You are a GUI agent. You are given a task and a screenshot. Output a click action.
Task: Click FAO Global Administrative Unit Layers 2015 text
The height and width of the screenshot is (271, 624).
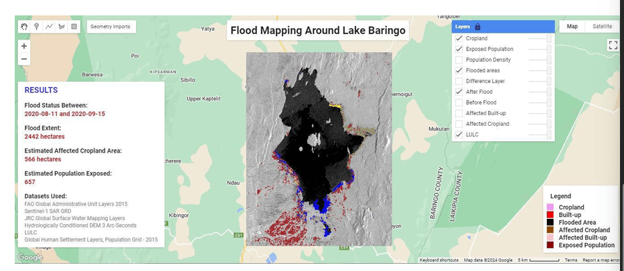click(76, 204)
